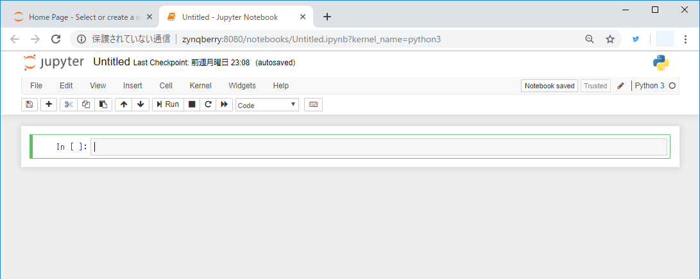This screenshot has height=279, width=700.
Task: Switch to the Home Page browser tab
Action: pyautogui.click(x=80, y=17)
